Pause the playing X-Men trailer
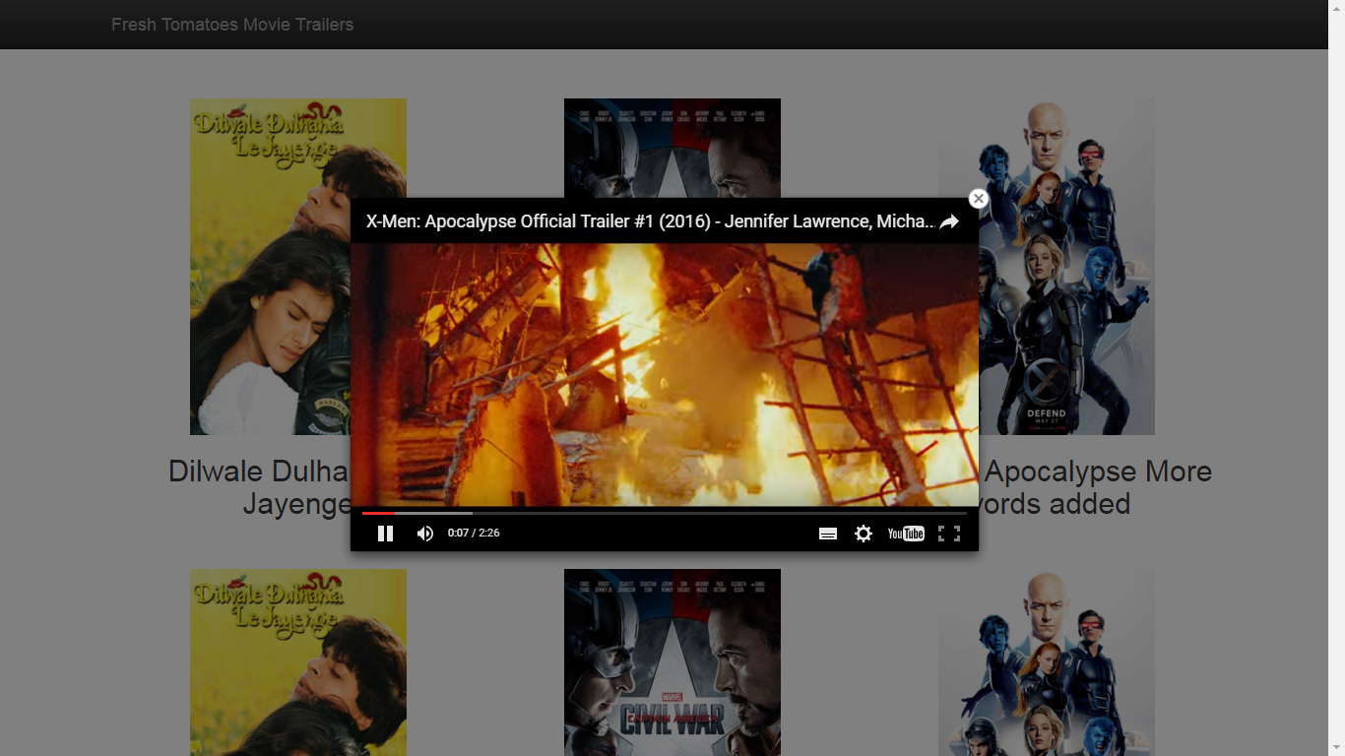 click(385, 533)
